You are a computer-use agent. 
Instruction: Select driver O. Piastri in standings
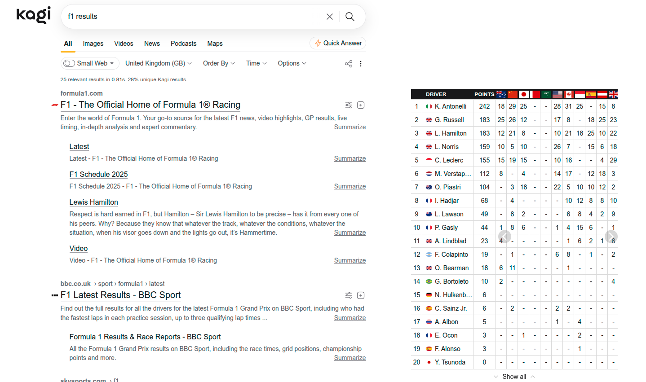(x=448, y=187)
